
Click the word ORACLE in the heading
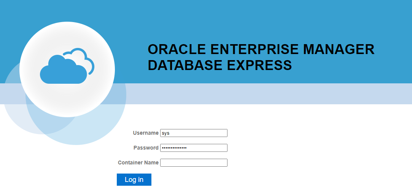176,49
